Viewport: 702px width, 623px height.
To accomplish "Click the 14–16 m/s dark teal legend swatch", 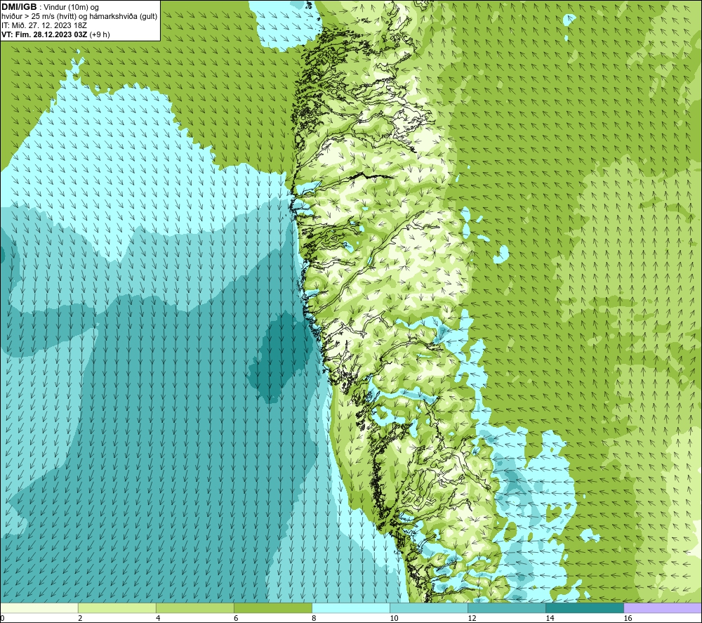I will click(585, 608).
